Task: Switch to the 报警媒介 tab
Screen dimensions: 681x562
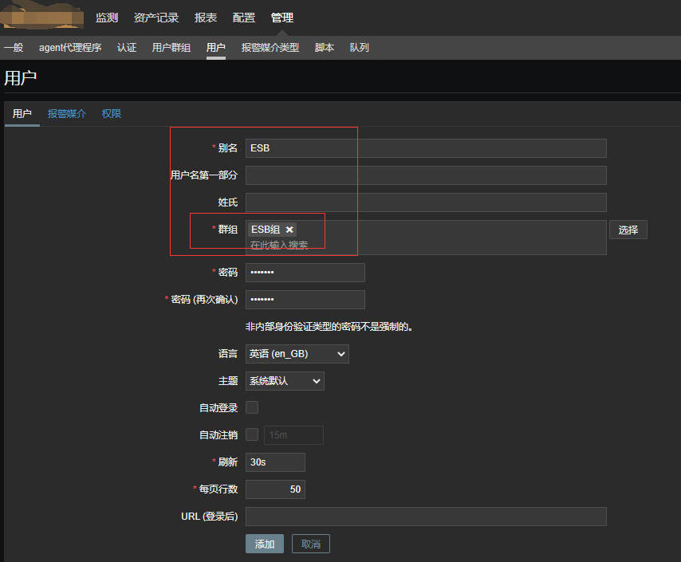Action: pos(67,114)
